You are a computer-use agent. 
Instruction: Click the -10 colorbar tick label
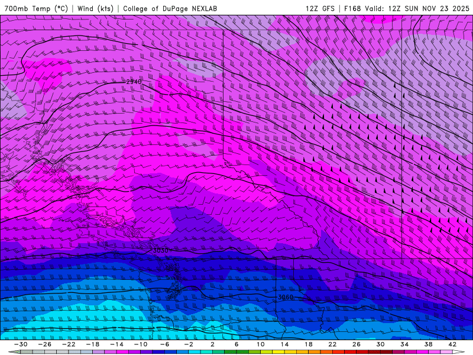tap(141, 344)
